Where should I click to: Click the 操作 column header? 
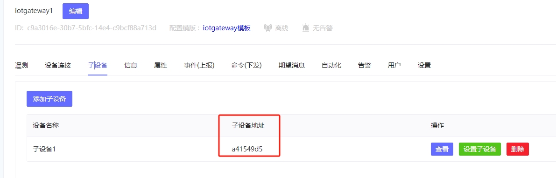[437, 125]
